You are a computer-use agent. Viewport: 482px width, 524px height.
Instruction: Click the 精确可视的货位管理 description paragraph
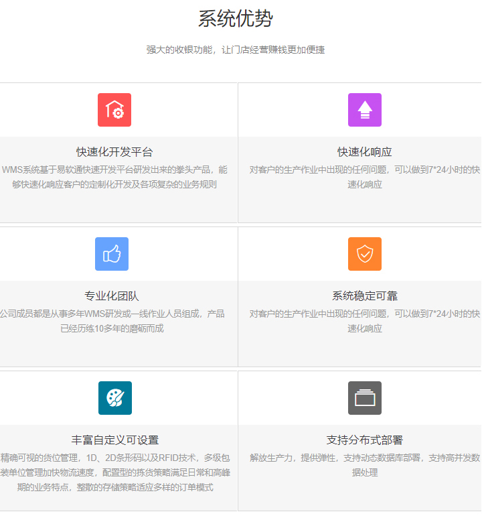tap(114, 472)
